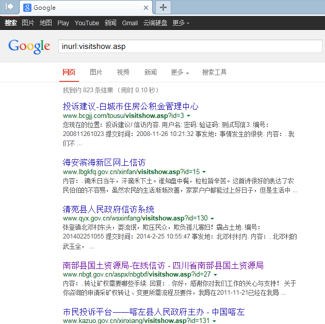325x324 pixels.
Task: Select the 网页 results tab
Action: (69, 72)
